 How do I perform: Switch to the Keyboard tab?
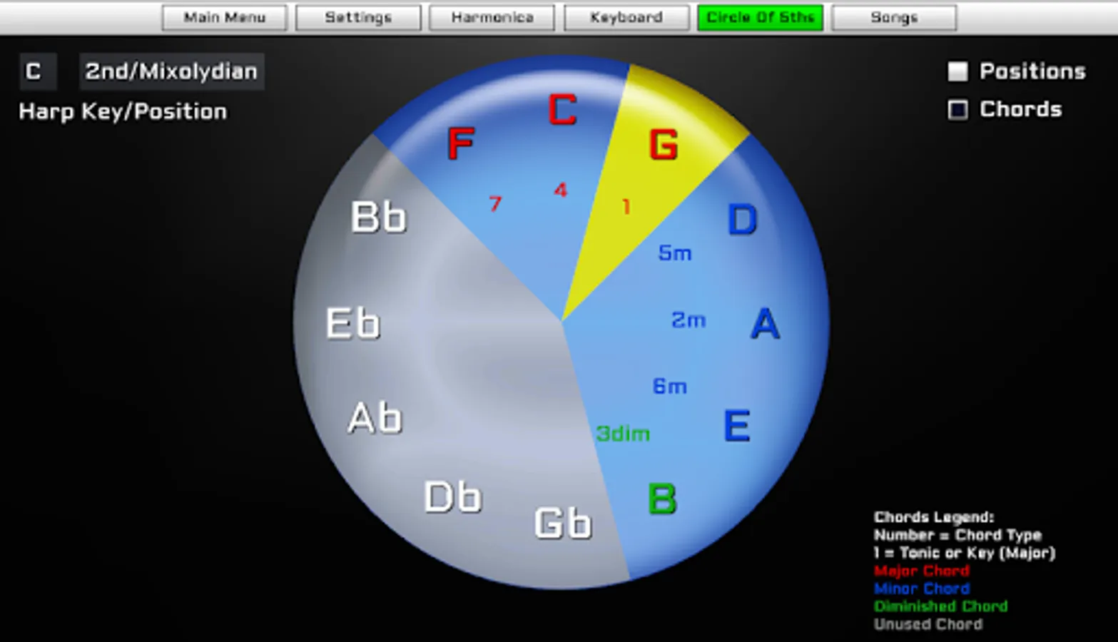pyautogui.click(x=626, y=18)
